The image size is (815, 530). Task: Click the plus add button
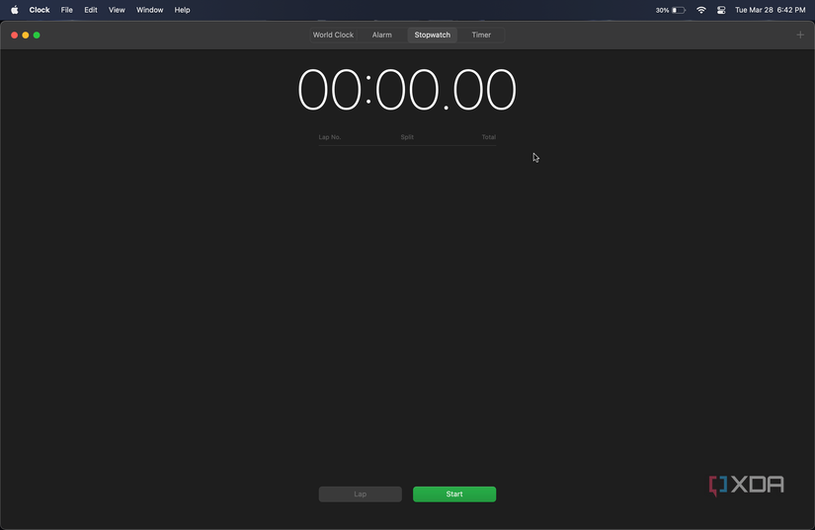point(800,35)
